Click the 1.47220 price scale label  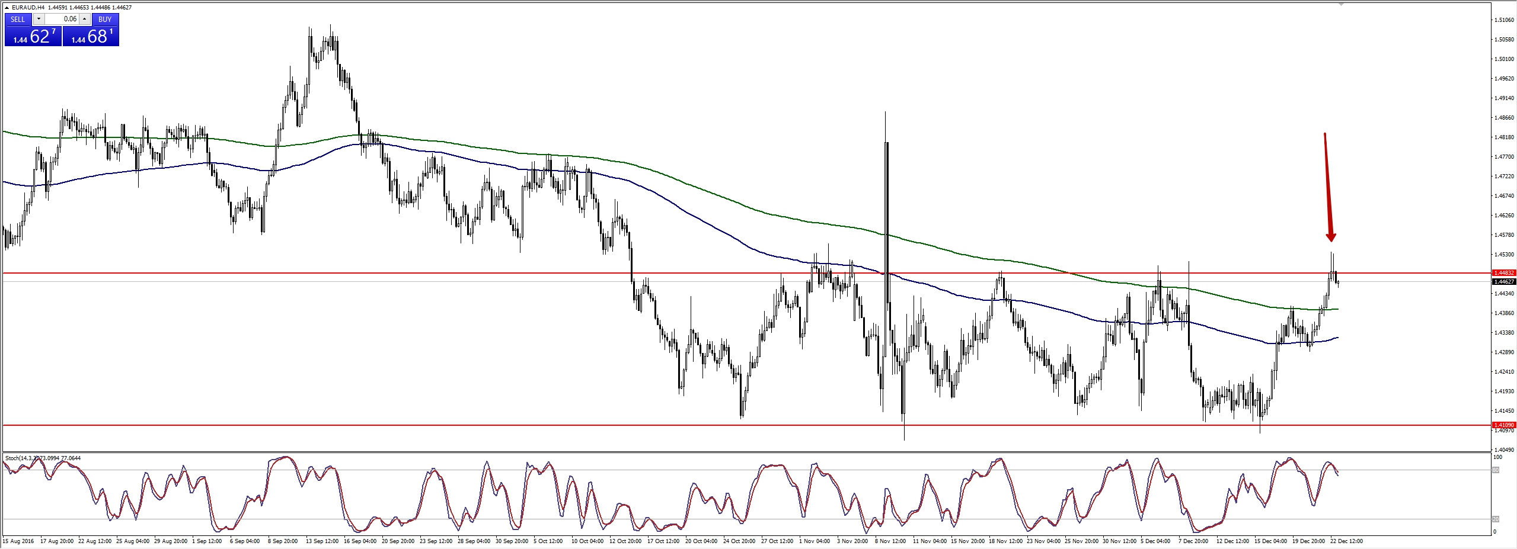pyautogui.click(x=1505, y=176)
